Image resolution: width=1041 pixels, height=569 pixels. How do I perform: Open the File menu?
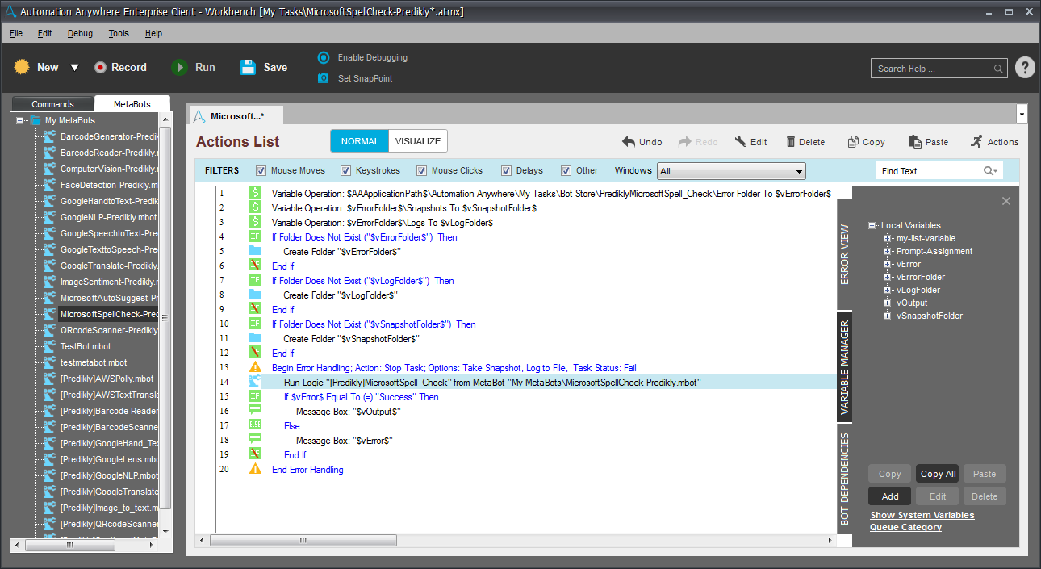coord(16,33)
